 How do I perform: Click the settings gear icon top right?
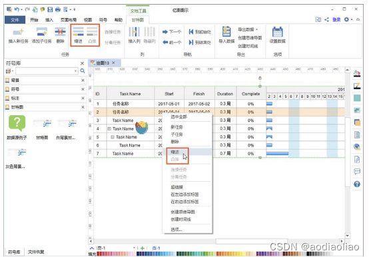[x=346, y=19]
